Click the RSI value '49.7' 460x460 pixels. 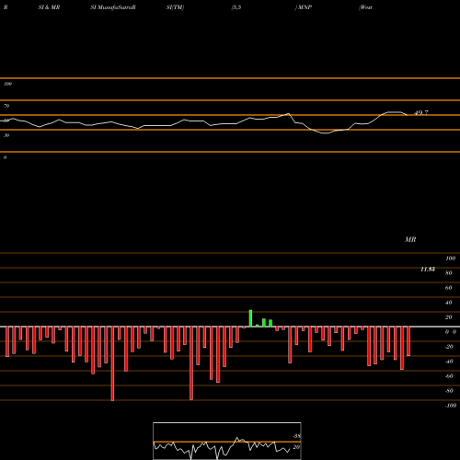tap(421, 113)
